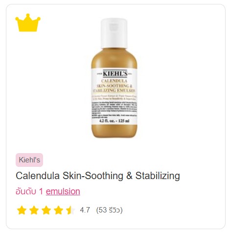
Task: Click the CALENDULA text on label
Action: pos(114,81)
